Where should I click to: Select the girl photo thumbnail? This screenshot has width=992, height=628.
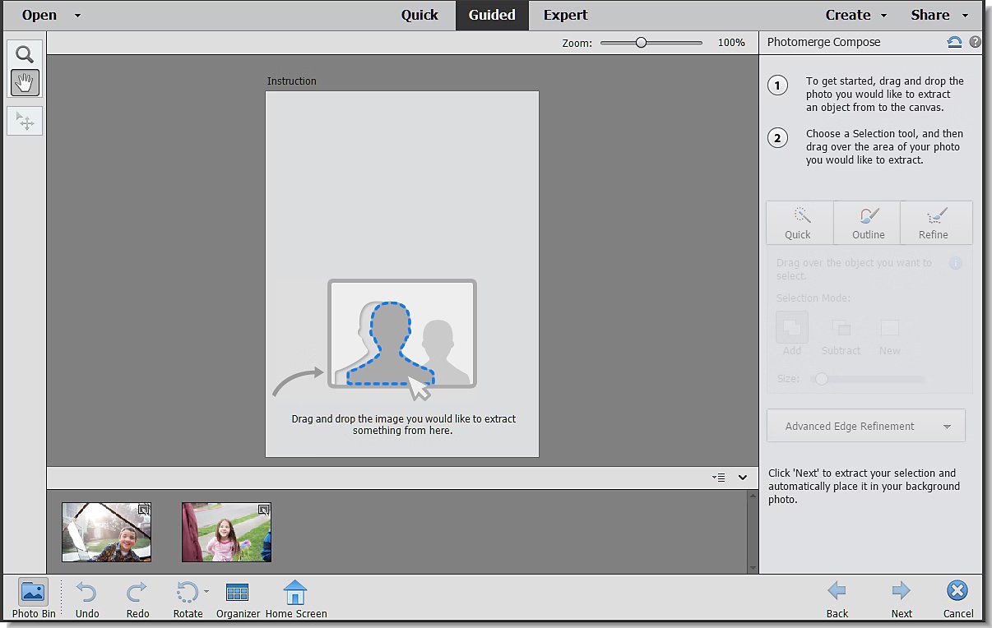coord(226,532)
